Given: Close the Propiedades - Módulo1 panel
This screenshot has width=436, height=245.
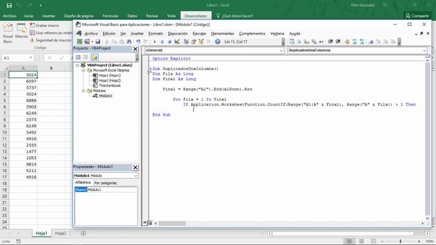Looking at the screenshot, I should [135, 167].
